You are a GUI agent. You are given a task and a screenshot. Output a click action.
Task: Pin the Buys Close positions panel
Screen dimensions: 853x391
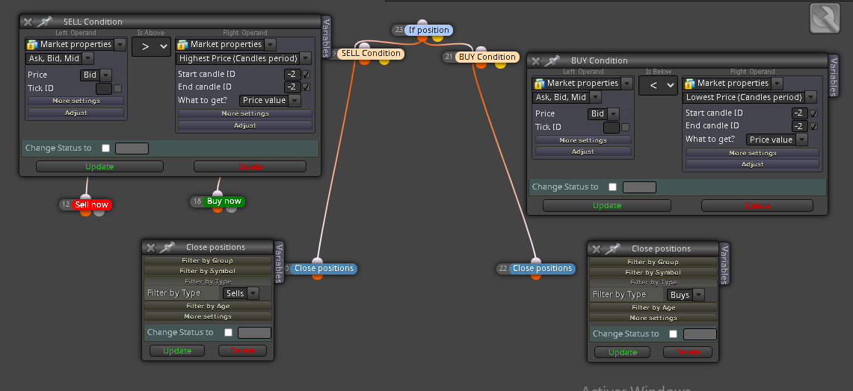(x=612, y=249)
